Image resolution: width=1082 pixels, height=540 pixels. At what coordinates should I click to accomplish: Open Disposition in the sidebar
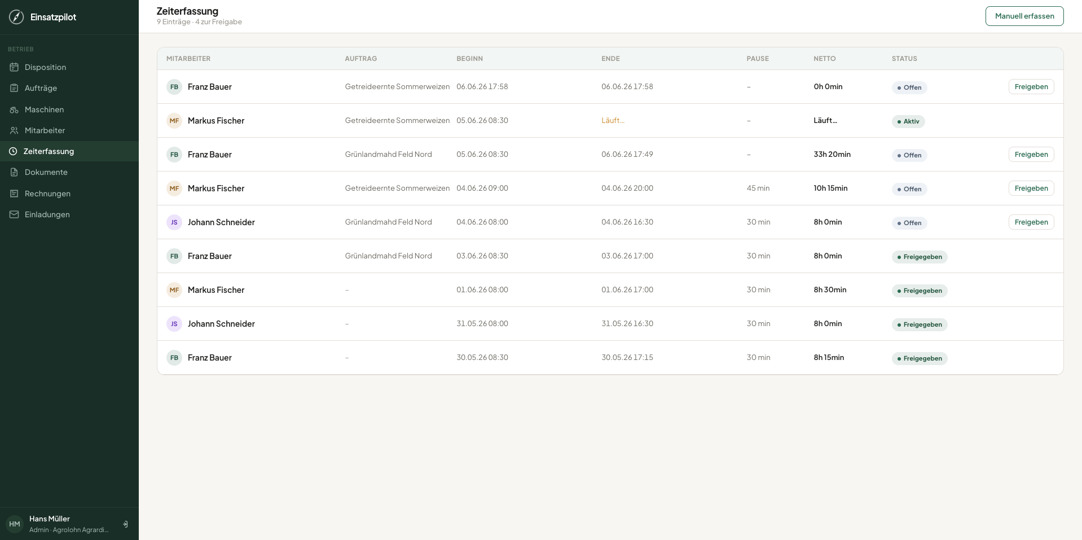click(x=69, y=67)
